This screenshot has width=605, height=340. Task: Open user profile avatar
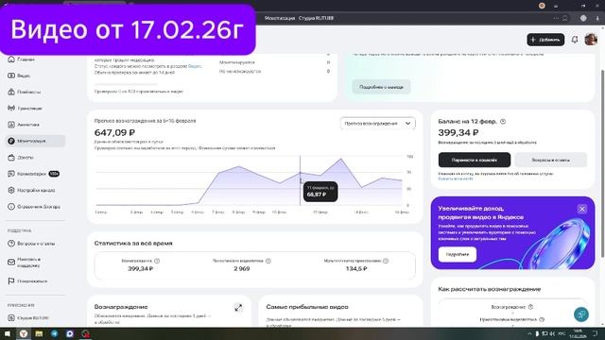[591, 40]
